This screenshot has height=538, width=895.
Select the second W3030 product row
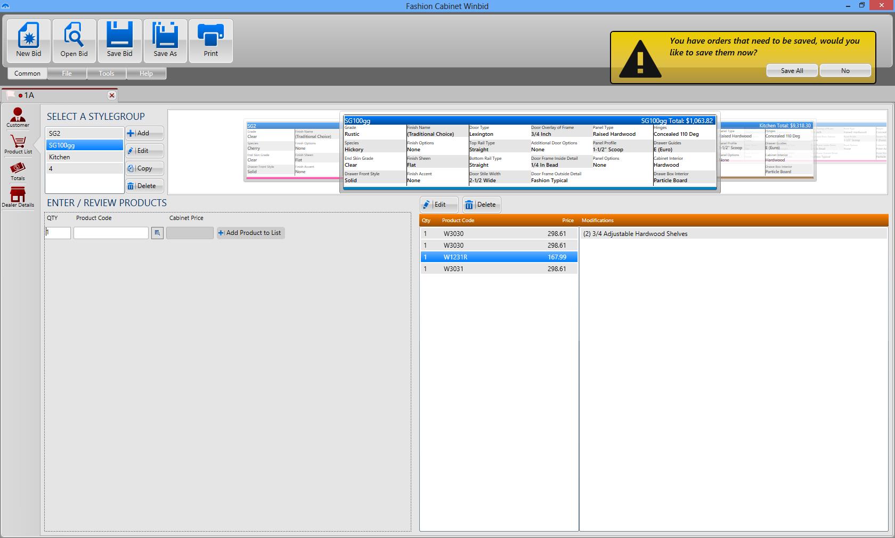point(499,245)
